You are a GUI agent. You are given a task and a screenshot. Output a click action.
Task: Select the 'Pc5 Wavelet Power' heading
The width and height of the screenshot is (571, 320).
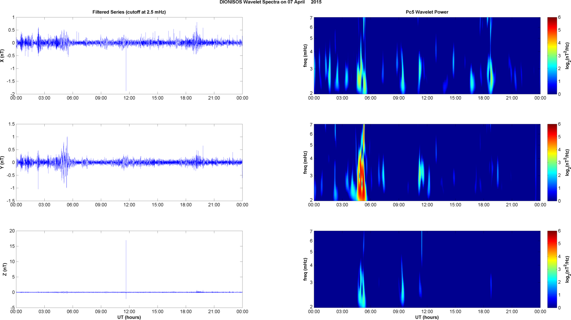click(427, 12)
